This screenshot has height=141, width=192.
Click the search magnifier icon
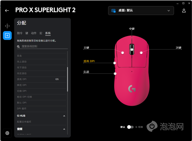[x=18, y=46]
